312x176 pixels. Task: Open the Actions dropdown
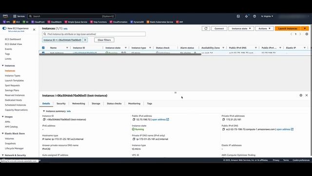[x=264, y=28]
